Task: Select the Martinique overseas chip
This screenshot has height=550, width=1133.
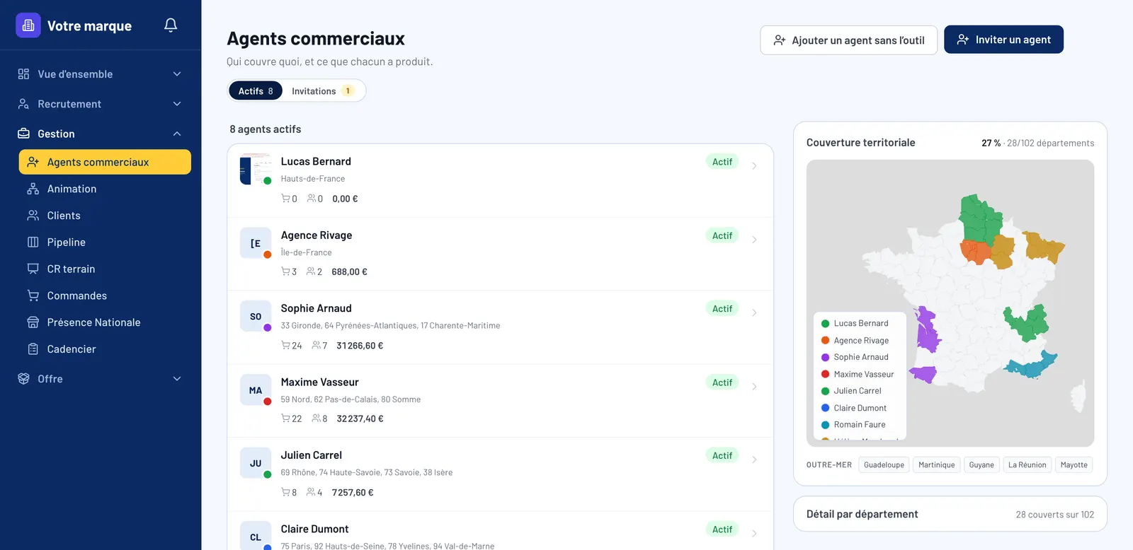Action: pos(936,464)
